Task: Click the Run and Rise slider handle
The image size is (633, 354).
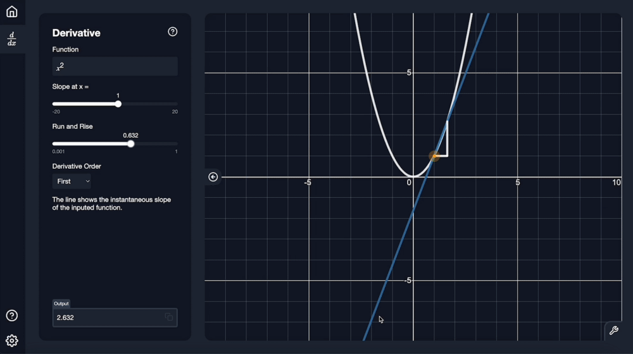Action: [x=130, y=144]
